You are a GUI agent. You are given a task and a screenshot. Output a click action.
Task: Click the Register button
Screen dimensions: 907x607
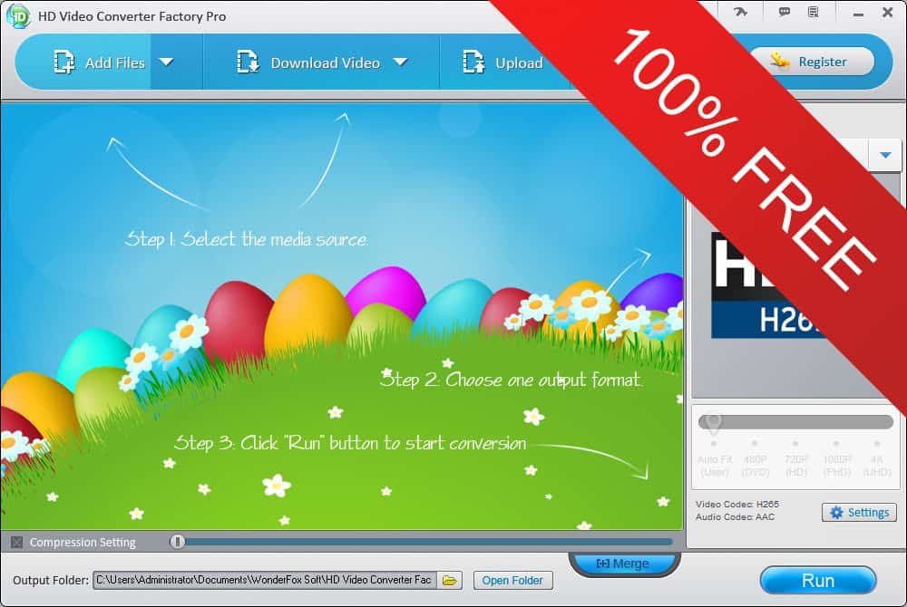tap(812, 62)
